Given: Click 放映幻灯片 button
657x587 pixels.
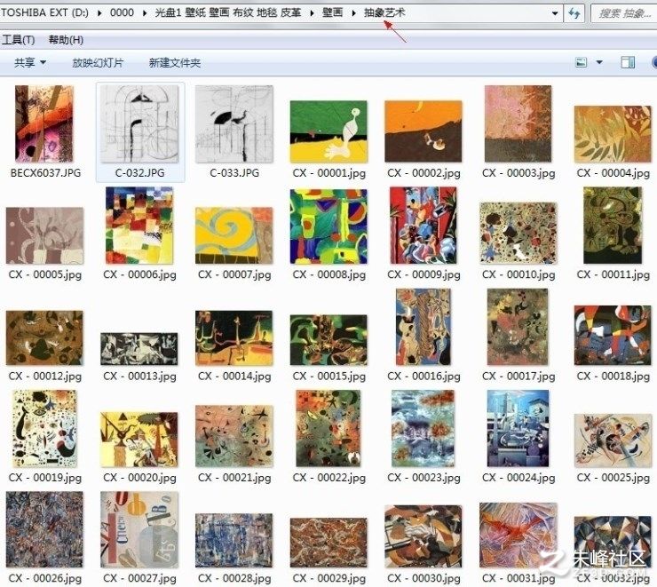Looking at the screenshot, I should tap(98, 63).
